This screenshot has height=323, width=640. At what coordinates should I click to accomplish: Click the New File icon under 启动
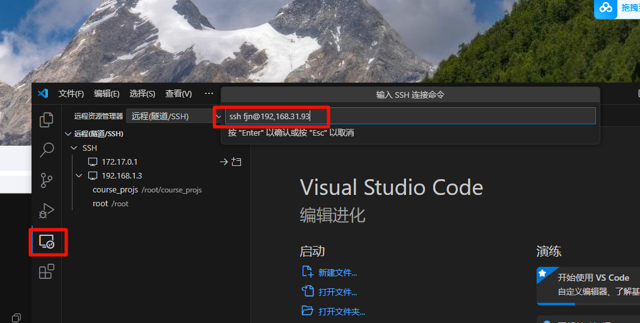tap(307, 272)
